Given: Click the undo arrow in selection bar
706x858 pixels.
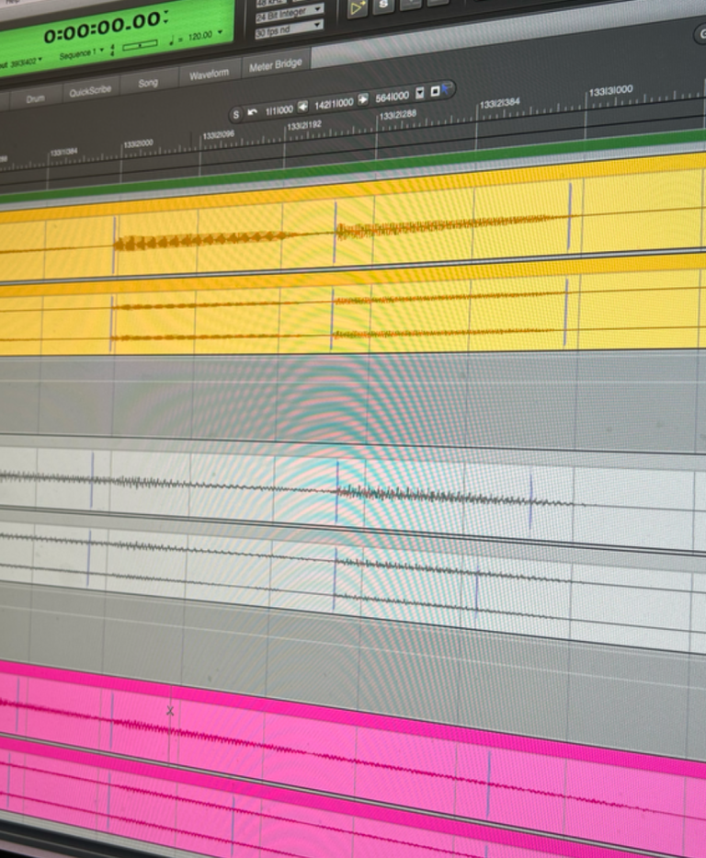Looking at the screenshot, I should pyautogui.click(x=252, y=112).
